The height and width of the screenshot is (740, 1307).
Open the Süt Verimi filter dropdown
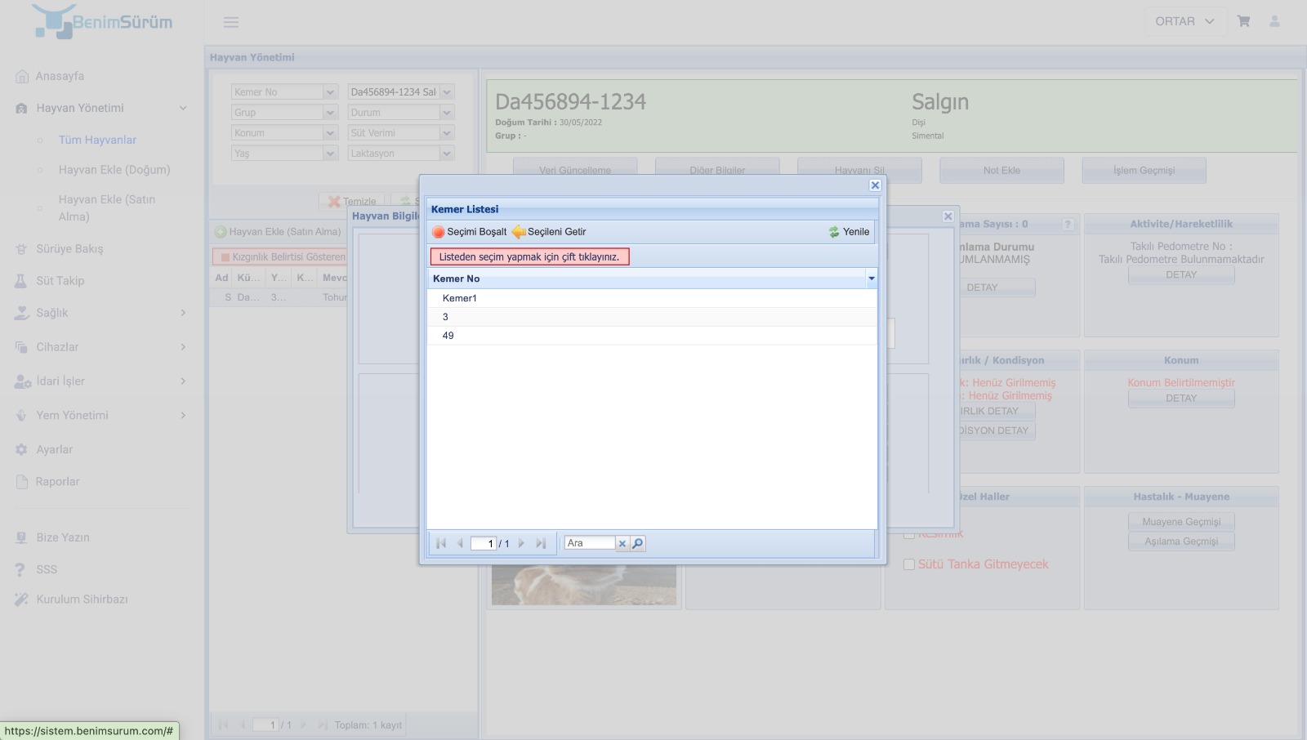447,133
